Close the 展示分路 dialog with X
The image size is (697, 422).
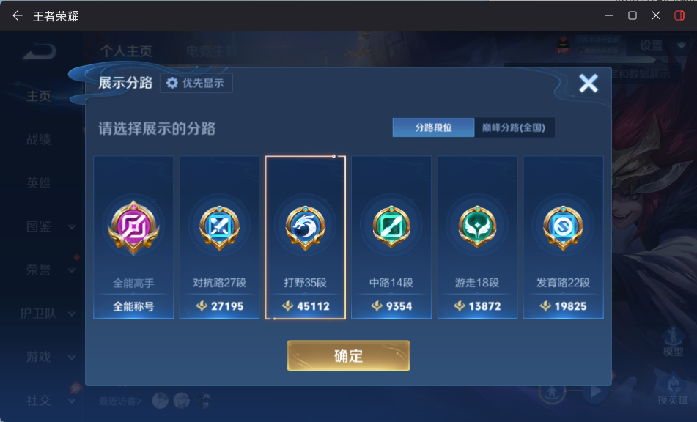[588, 83]
